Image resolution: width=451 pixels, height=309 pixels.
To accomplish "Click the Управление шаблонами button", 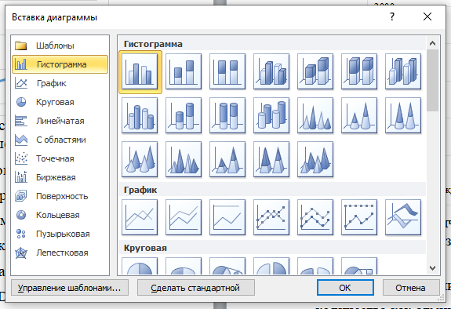I will coord(70,288).
